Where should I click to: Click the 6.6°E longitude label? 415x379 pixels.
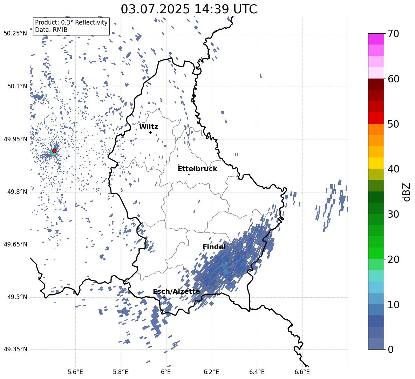tap(302, 372)
